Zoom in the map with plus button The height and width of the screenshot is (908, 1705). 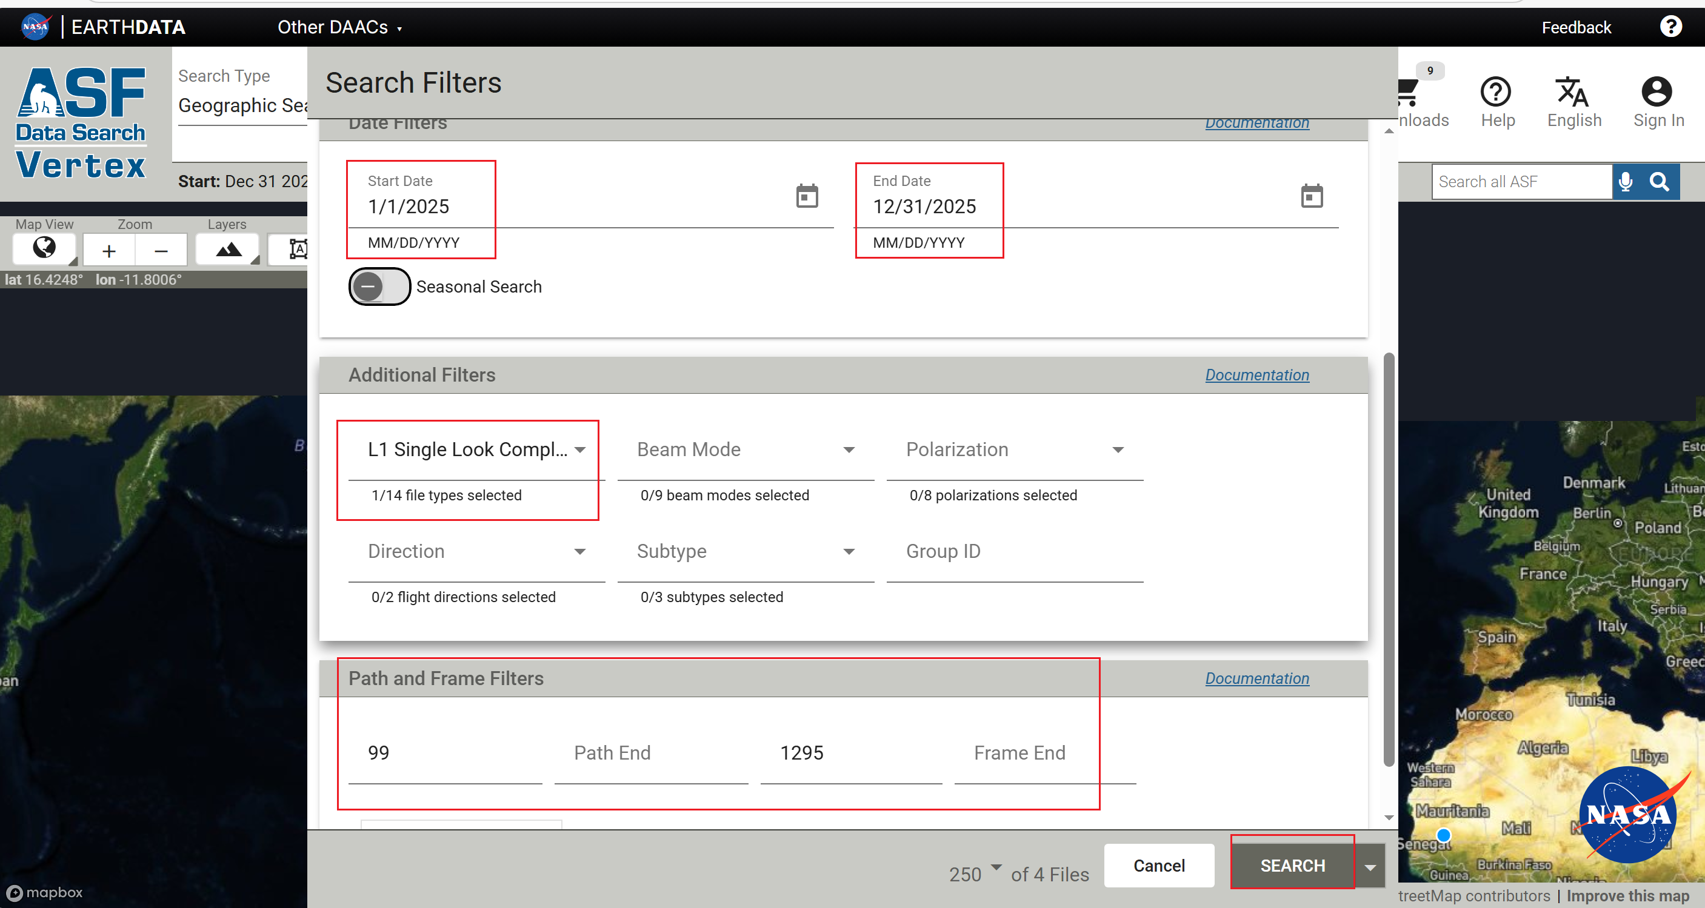click(x=109, y=251)
